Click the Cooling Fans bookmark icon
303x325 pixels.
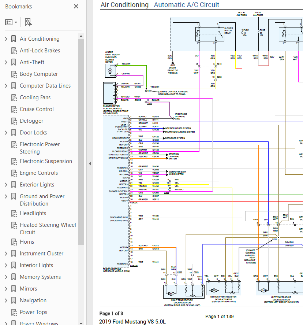(x=14, y=97)
